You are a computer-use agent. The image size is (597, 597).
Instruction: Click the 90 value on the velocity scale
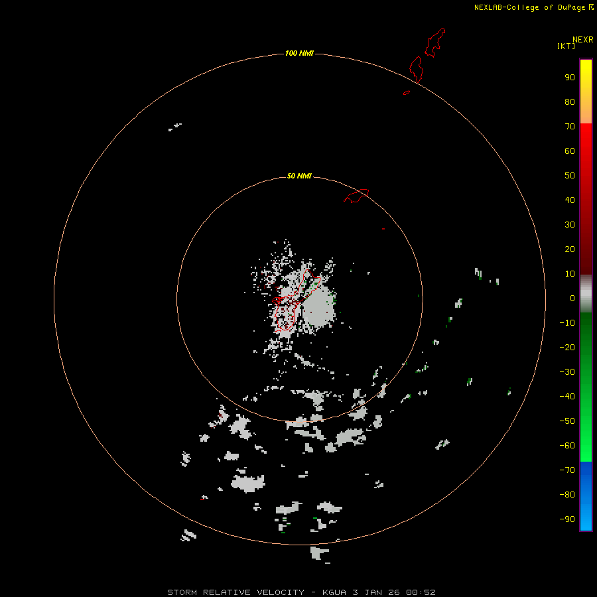(x=570, y=78)
